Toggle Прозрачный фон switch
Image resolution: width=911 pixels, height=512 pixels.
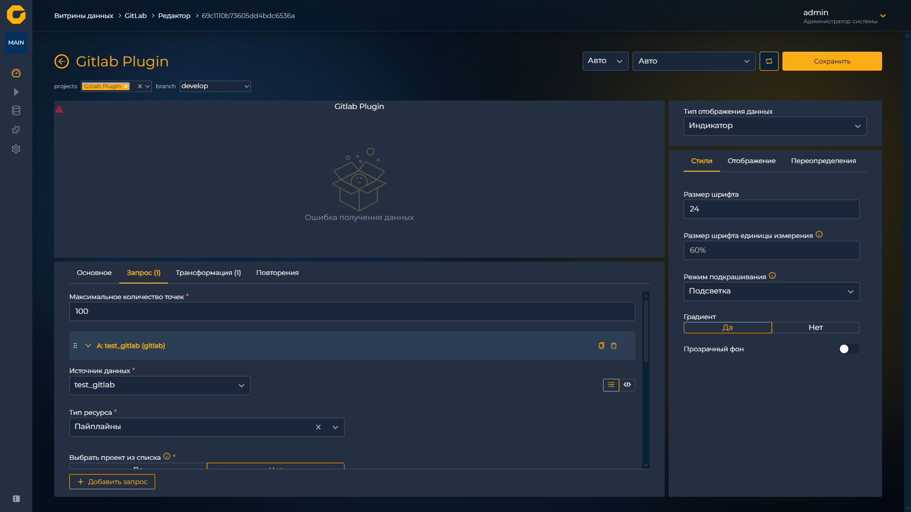[x=849, y=349]
